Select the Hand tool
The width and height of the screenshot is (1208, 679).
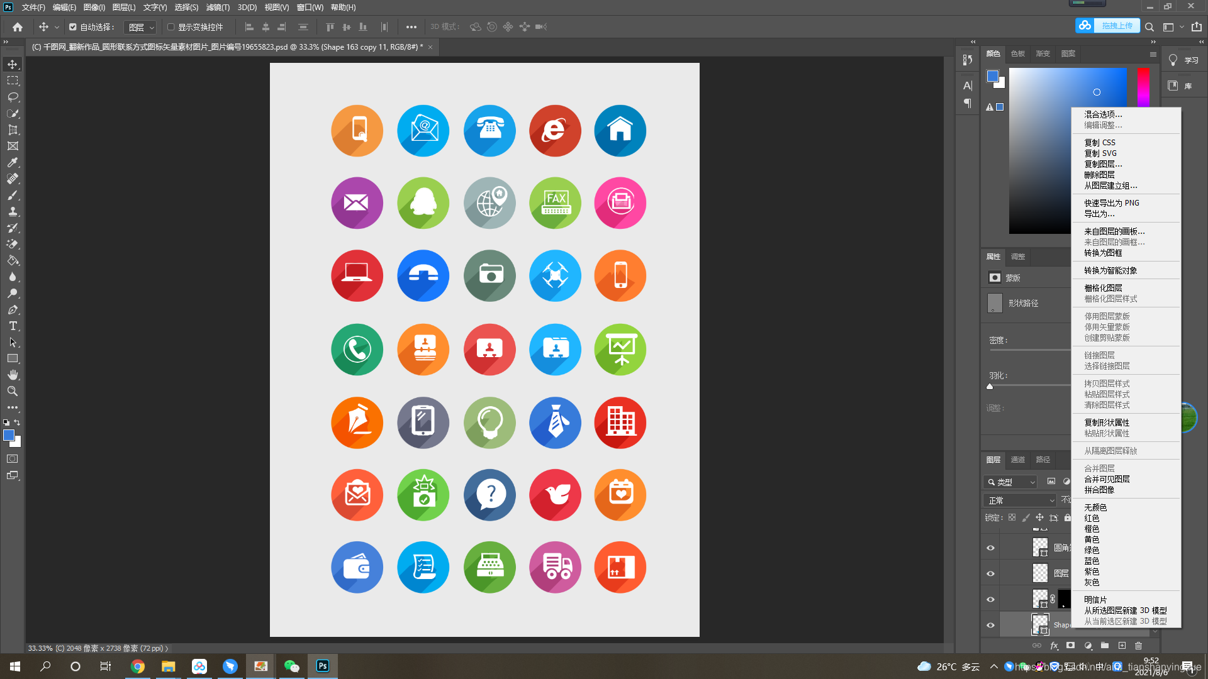pyautogui.click(x=13, y=375)
